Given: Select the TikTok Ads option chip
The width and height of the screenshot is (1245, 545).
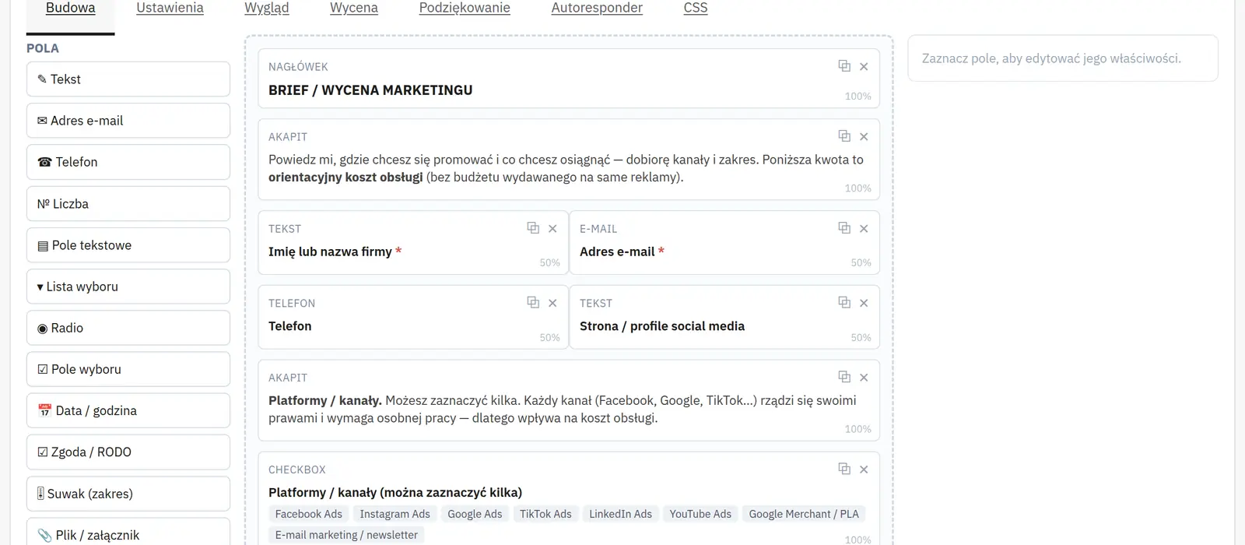Looking at the screenshot, I should tap(545, 514).
